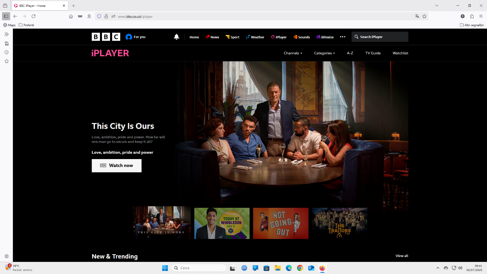Expand the Channels dropdown
Image resolution: width=487 pixels, height=274 pixels.
coord(293,53)
